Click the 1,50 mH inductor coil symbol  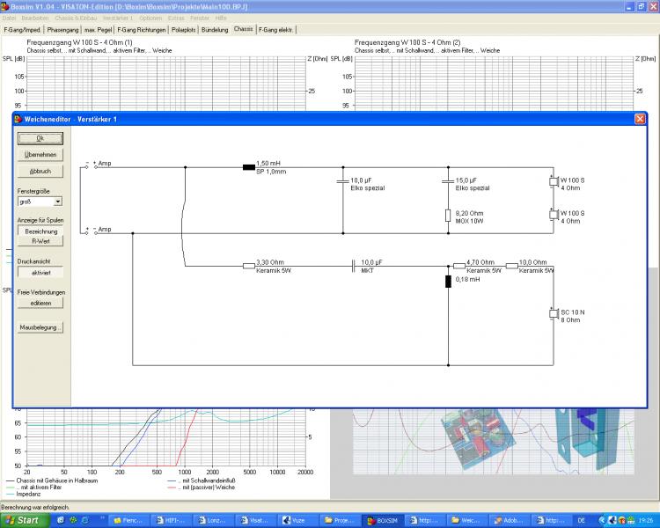pyautogui.click(x=248, y=165)
